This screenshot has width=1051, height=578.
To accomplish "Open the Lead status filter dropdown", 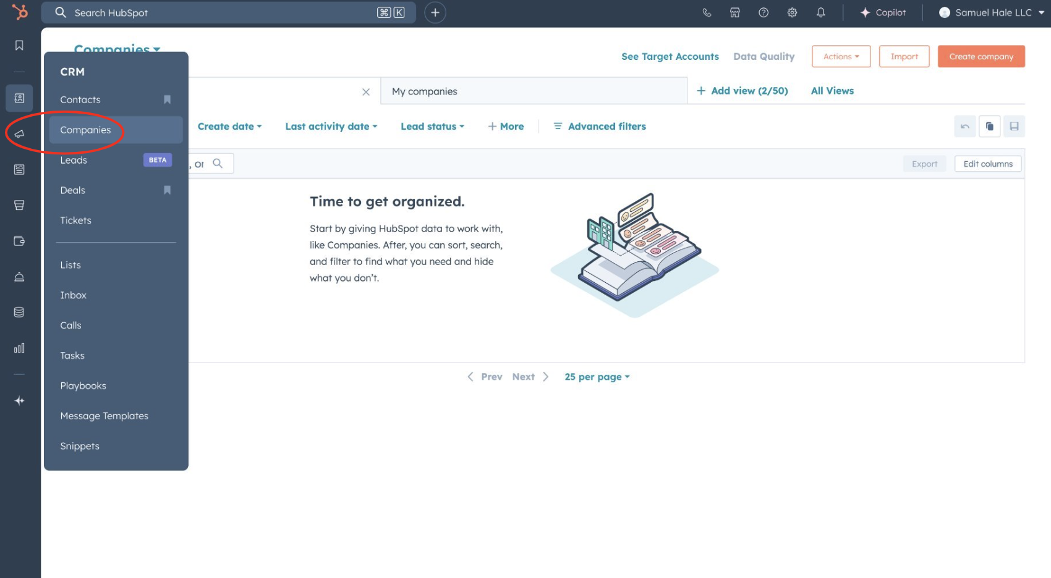I will [x=432, y=127].
